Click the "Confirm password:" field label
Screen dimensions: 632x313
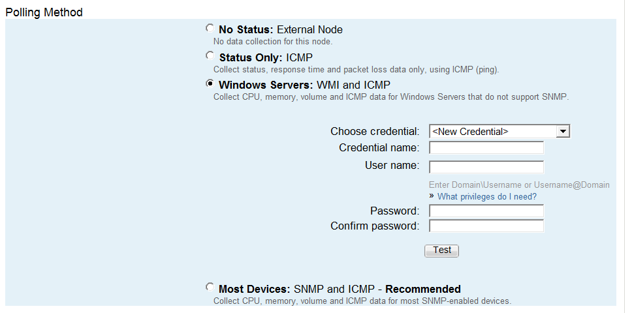click(375, 226)
